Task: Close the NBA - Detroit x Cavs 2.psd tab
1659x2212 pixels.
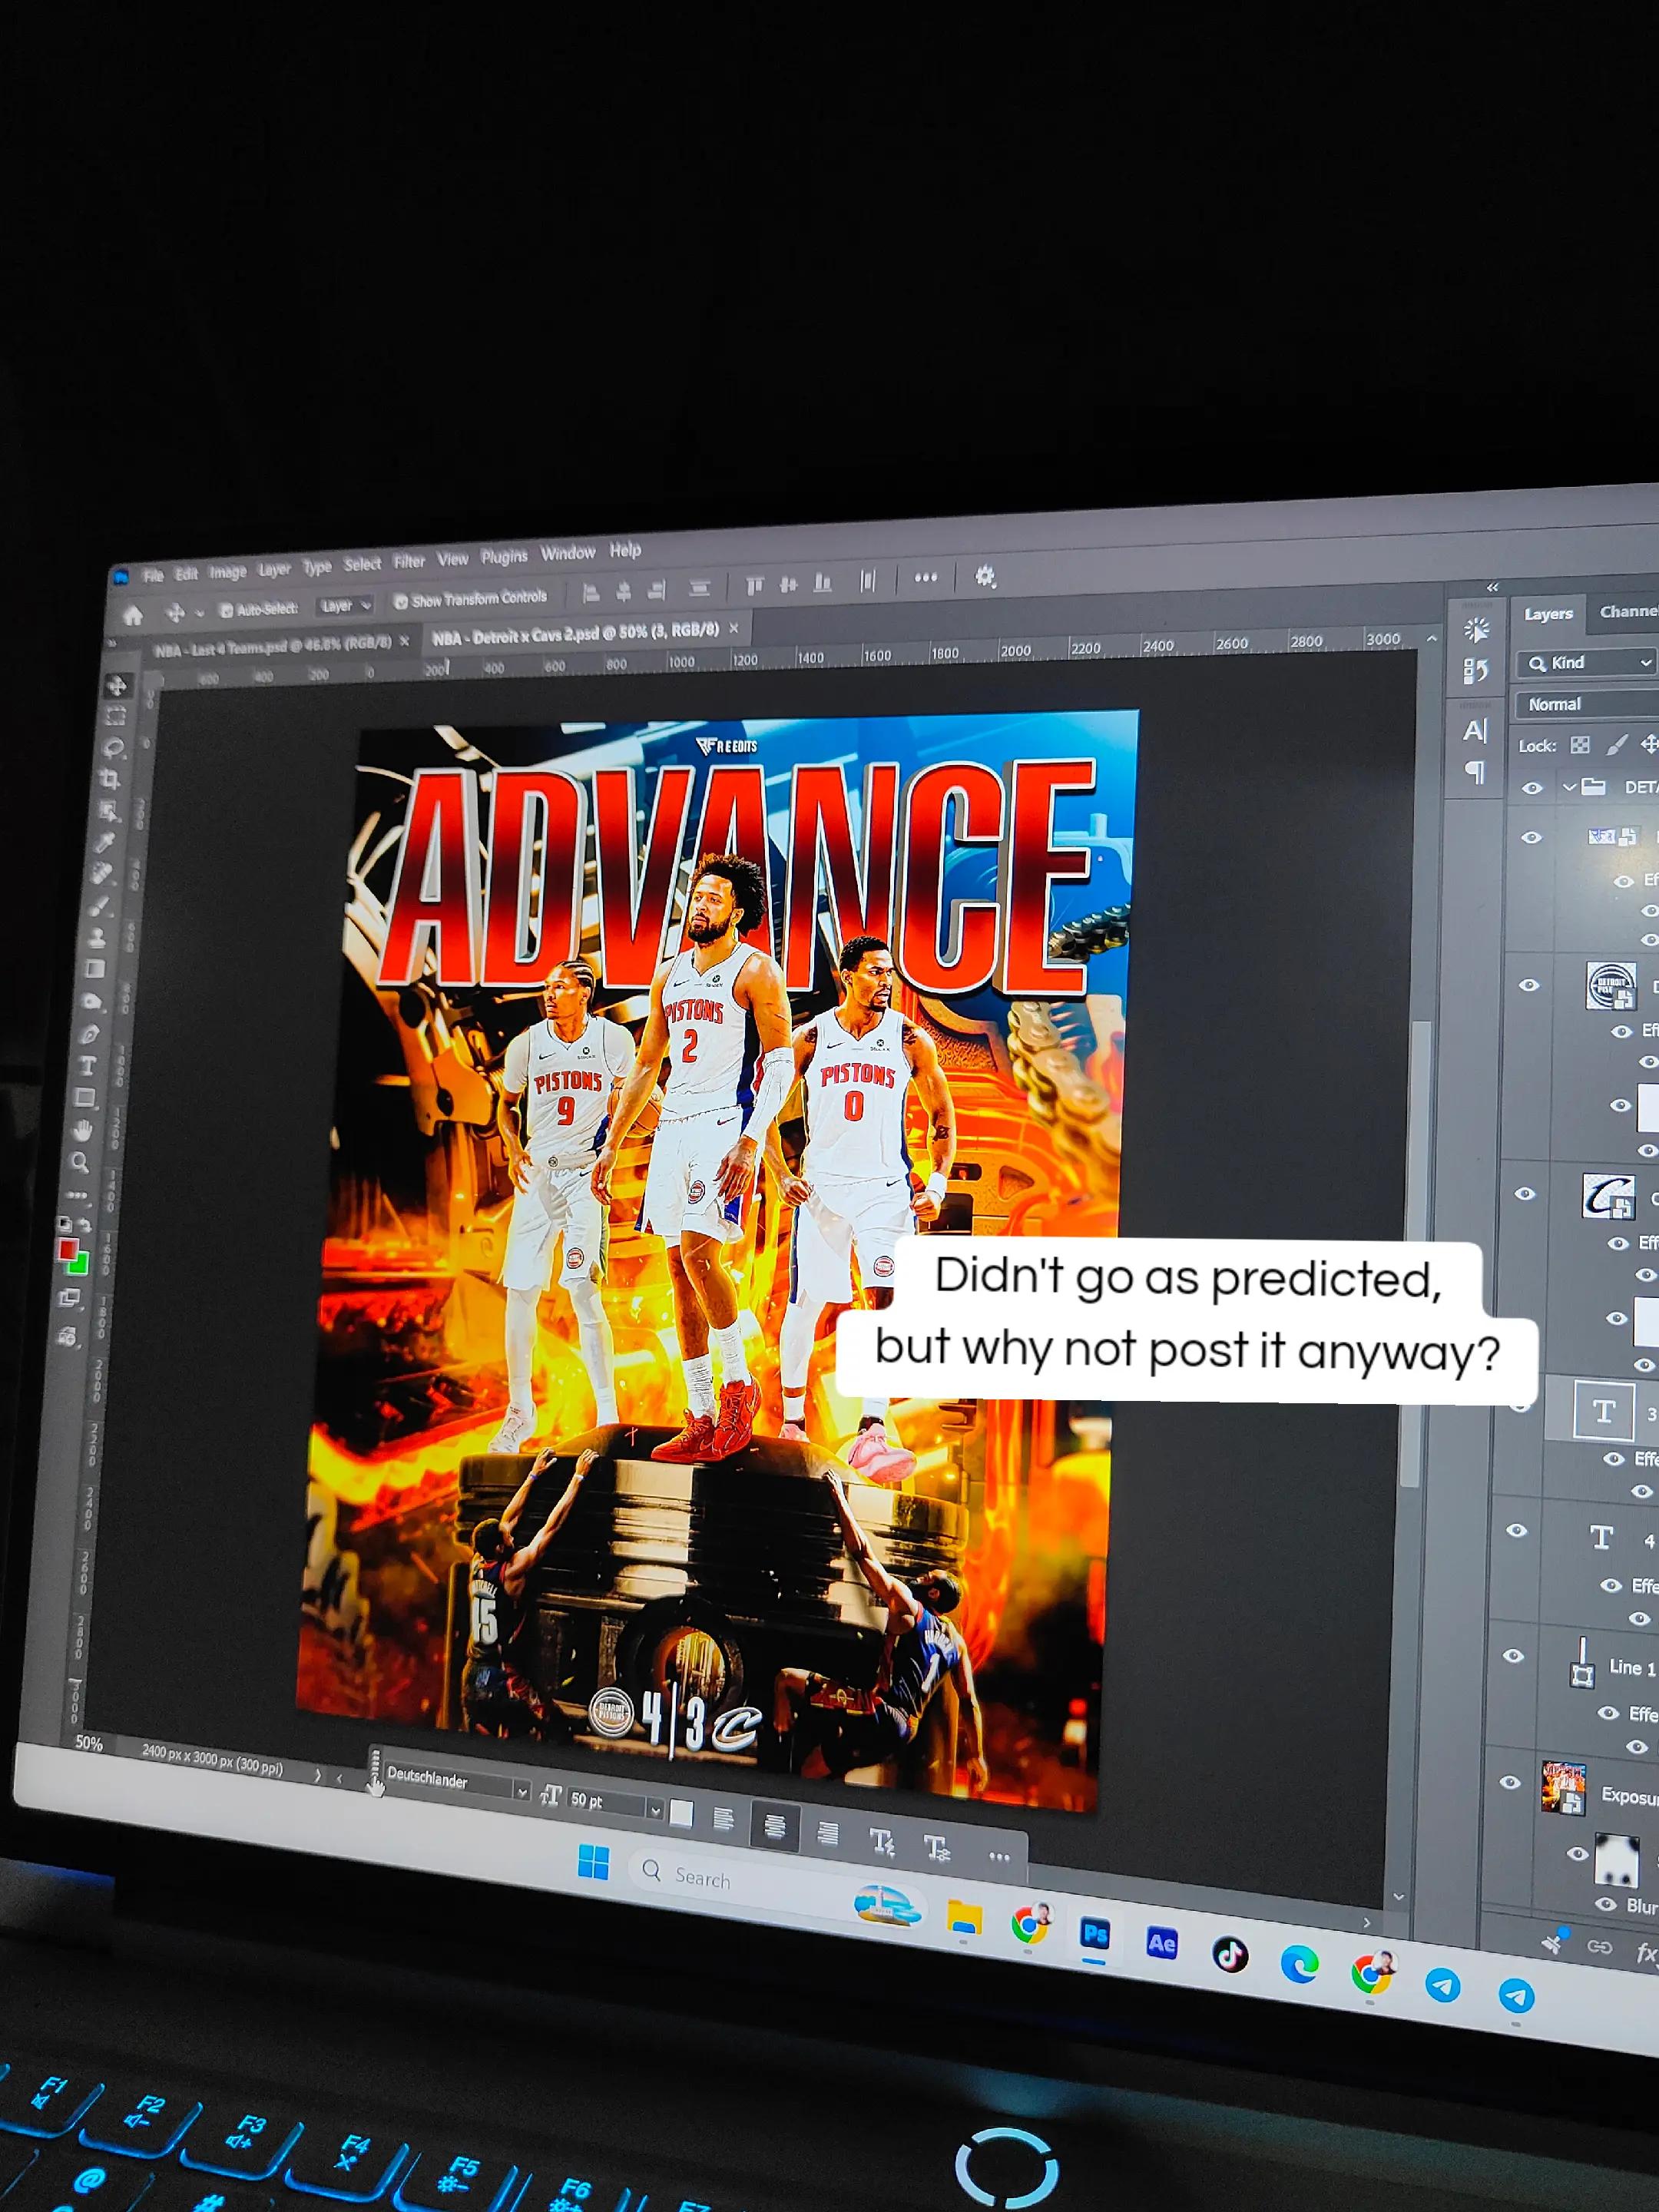Action: 733,628
